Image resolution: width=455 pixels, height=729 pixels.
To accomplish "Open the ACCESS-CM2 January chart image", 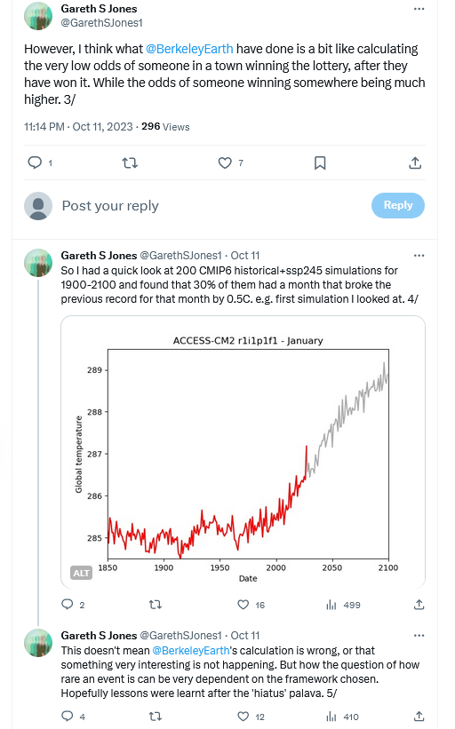I will click(x=243, y=452).
